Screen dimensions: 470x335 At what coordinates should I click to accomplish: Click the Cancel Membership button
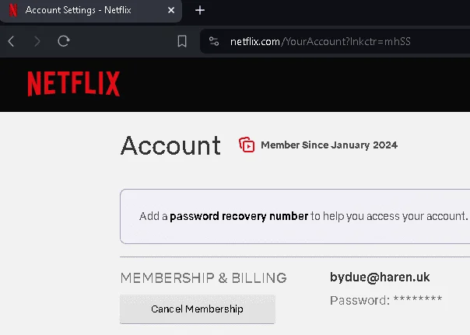198,309
